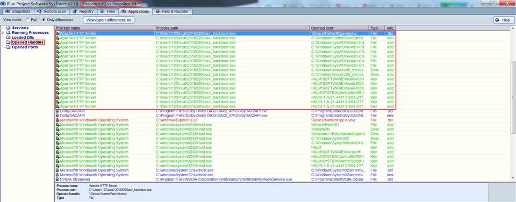The width and height of the screenshot is (516, 202).
Task: Select the Only differences radio button
Action: [44, 20]
